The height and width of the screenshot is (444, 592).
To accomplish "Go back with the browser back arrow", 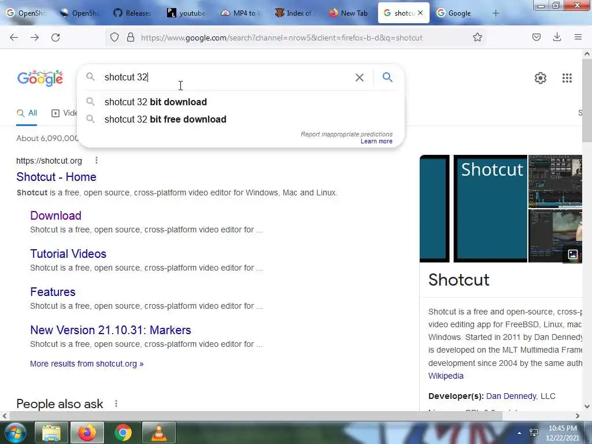I will coord(14,38).
